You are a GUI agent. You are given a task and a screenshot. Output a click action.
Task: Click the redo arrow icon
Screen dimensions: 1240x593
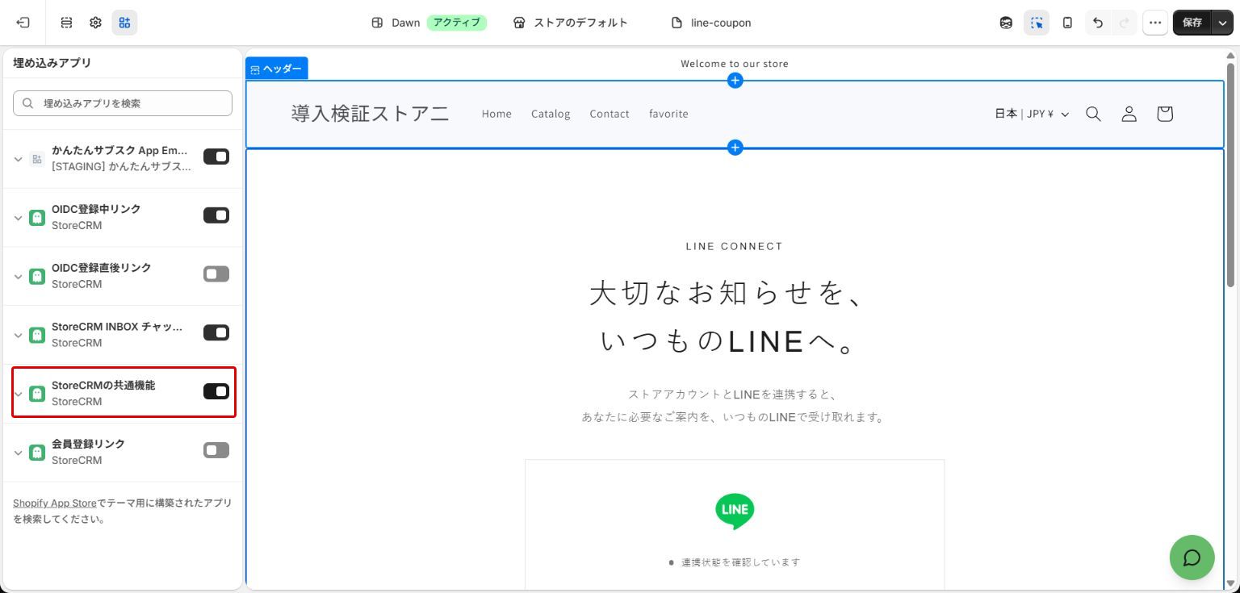coord(1124,23)
